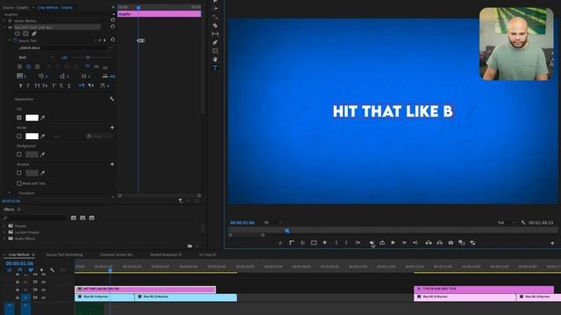Create ellipse mask under text layer
Screen dimensions: 561x315
[x=18, y=33]
